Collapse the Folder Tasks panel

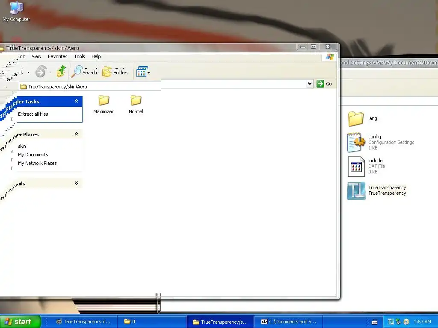pyautogui.click(x=76, y=101)
